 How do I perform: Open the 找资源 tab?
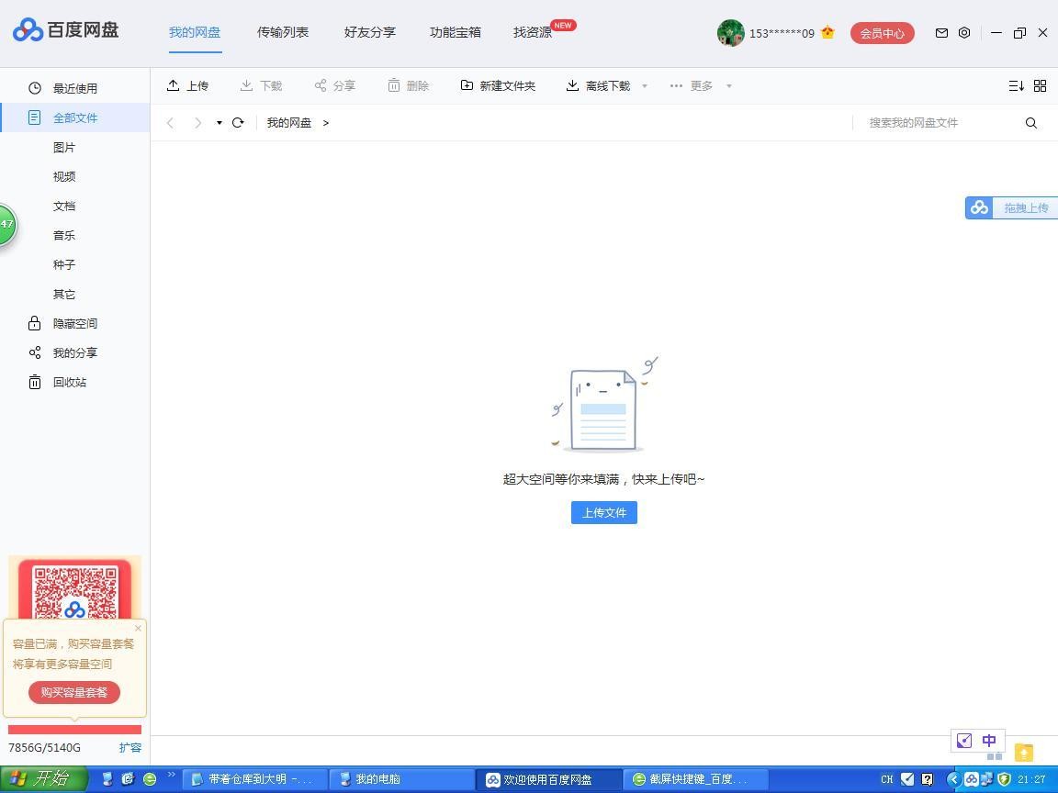click(533, 32)
